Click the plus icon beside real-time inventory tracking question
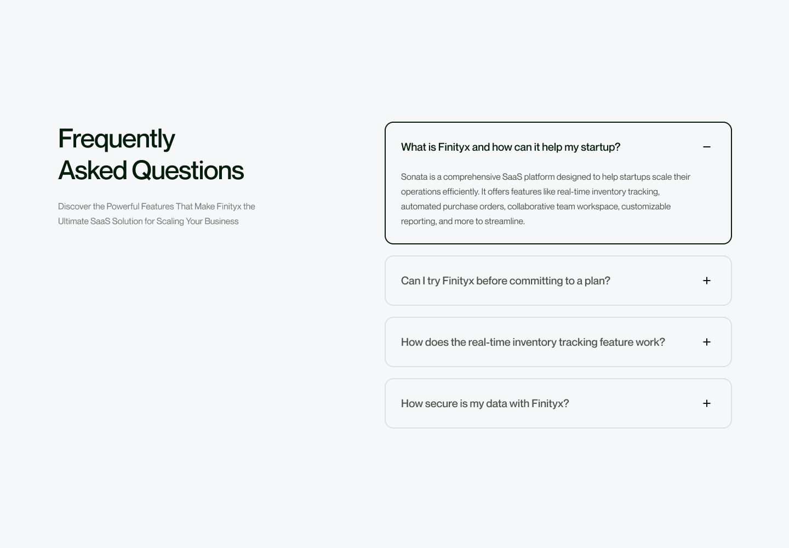This screenshot has height=548, width=789. (x=707, y=341)
